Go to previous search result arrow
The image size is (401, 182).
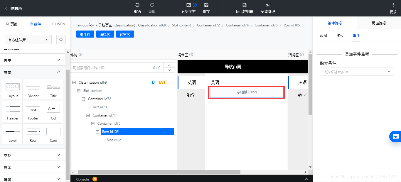coord(169,65)
